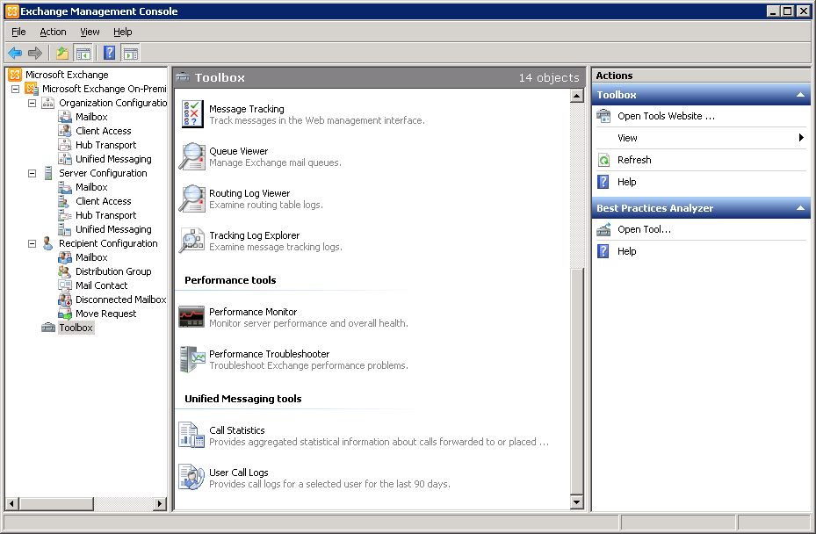This screenshot has height=534, width=816.
Task: Click the Move Request tree icon
Action: [x=65, y=314]
